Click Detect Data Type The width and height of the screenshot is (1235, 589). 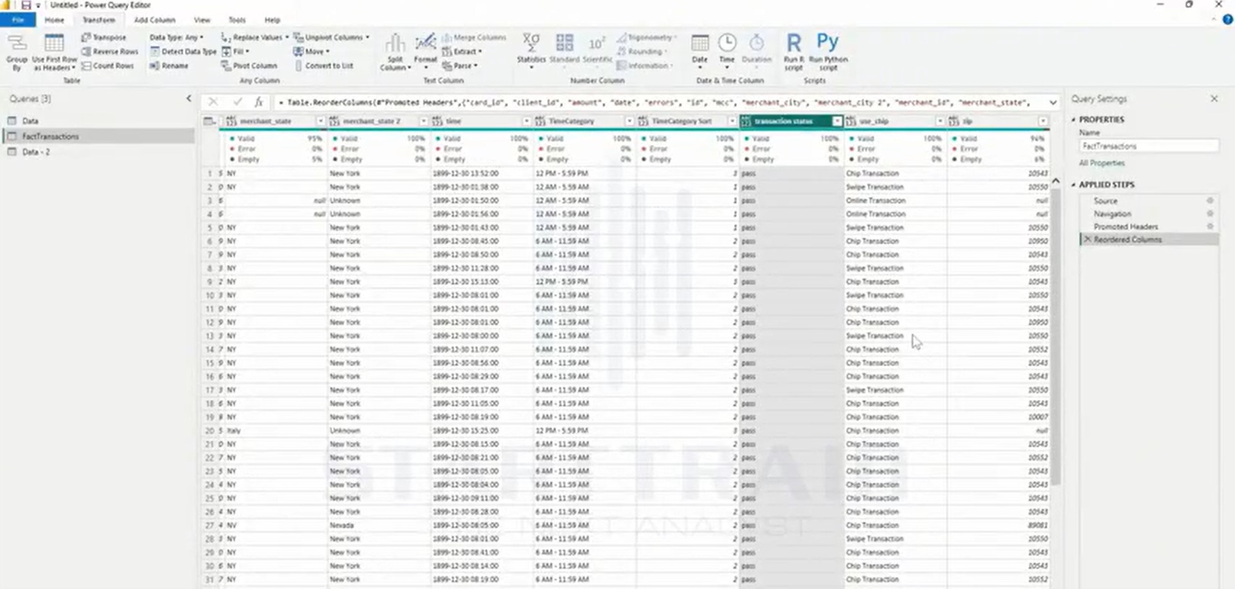pos(183,52)
